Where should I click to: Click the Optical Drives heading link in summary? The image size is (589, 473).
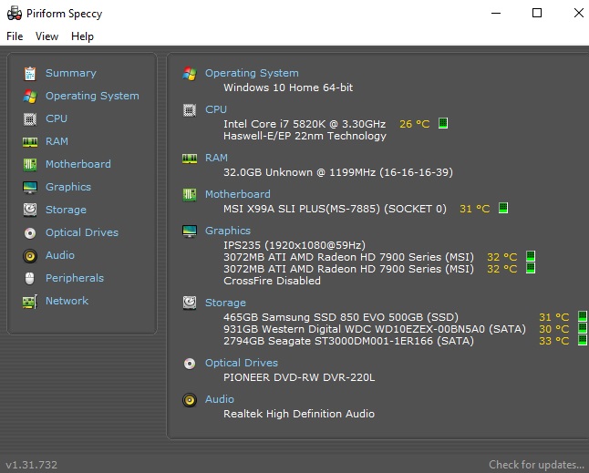click(241, 363)
